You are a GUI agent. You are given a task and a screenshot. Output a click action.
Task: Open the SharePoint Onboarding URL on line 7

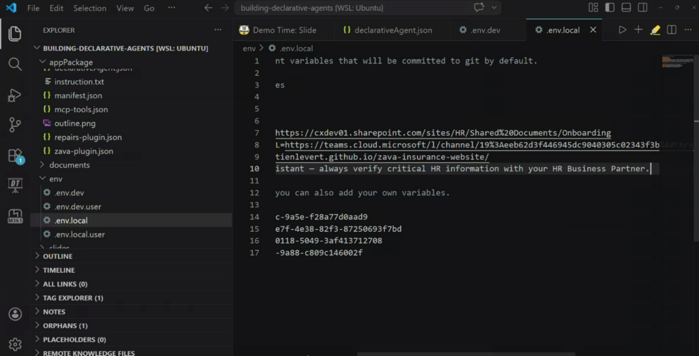tap(442, 133)
